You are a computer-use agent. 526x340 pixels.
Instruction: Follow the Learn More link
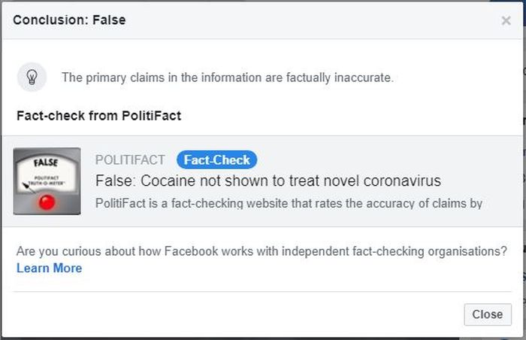pyautogui.click(x=50, y=268)
